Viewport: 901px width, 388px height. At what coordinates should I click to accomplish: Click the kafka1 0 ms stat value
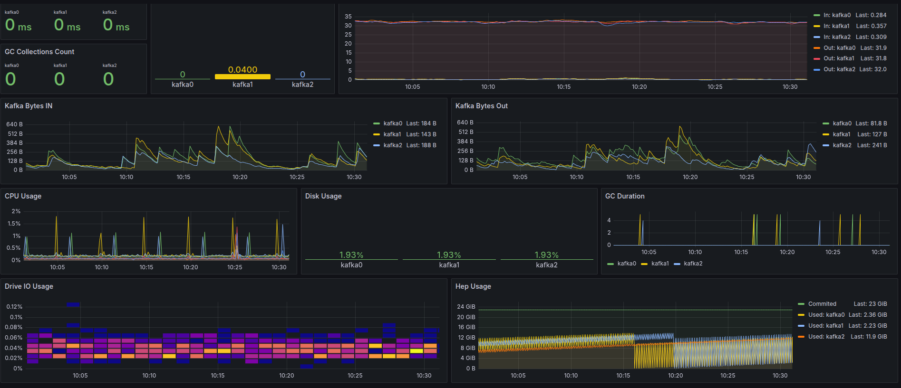pyautogui.click(x=67, y=25)
